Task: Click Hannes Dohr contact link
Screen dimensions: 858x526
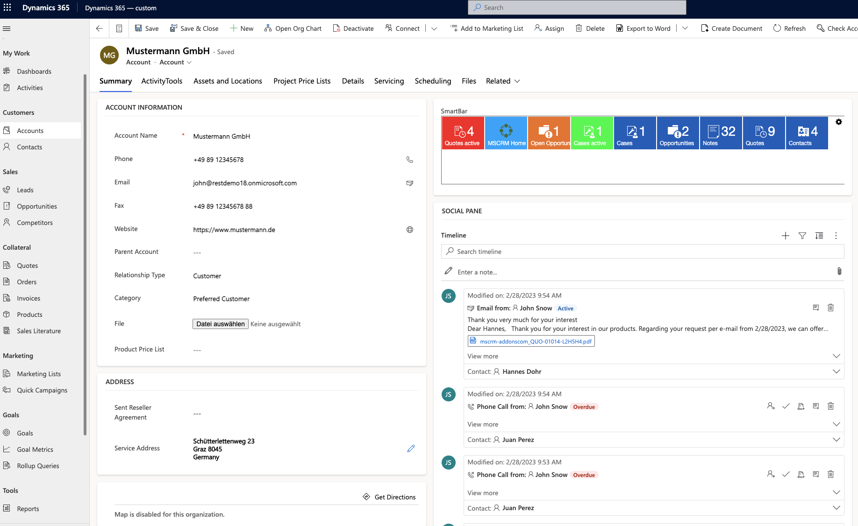Action: (x=522, y=372)
